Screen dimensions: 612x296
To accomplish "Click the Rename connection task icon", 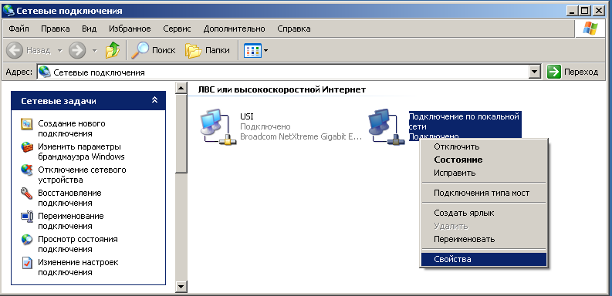I will [26, 217].
